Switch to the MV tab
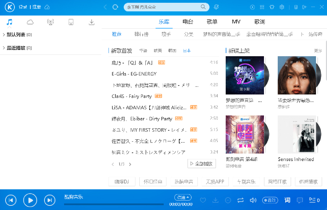This screenshot has height=210, width=327. 236,22
